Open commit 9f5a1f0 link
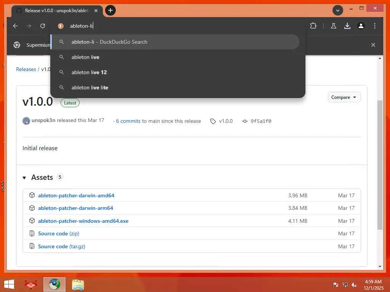Image resolution: width=390 pixels, height=292 pixels. point(261,121)
